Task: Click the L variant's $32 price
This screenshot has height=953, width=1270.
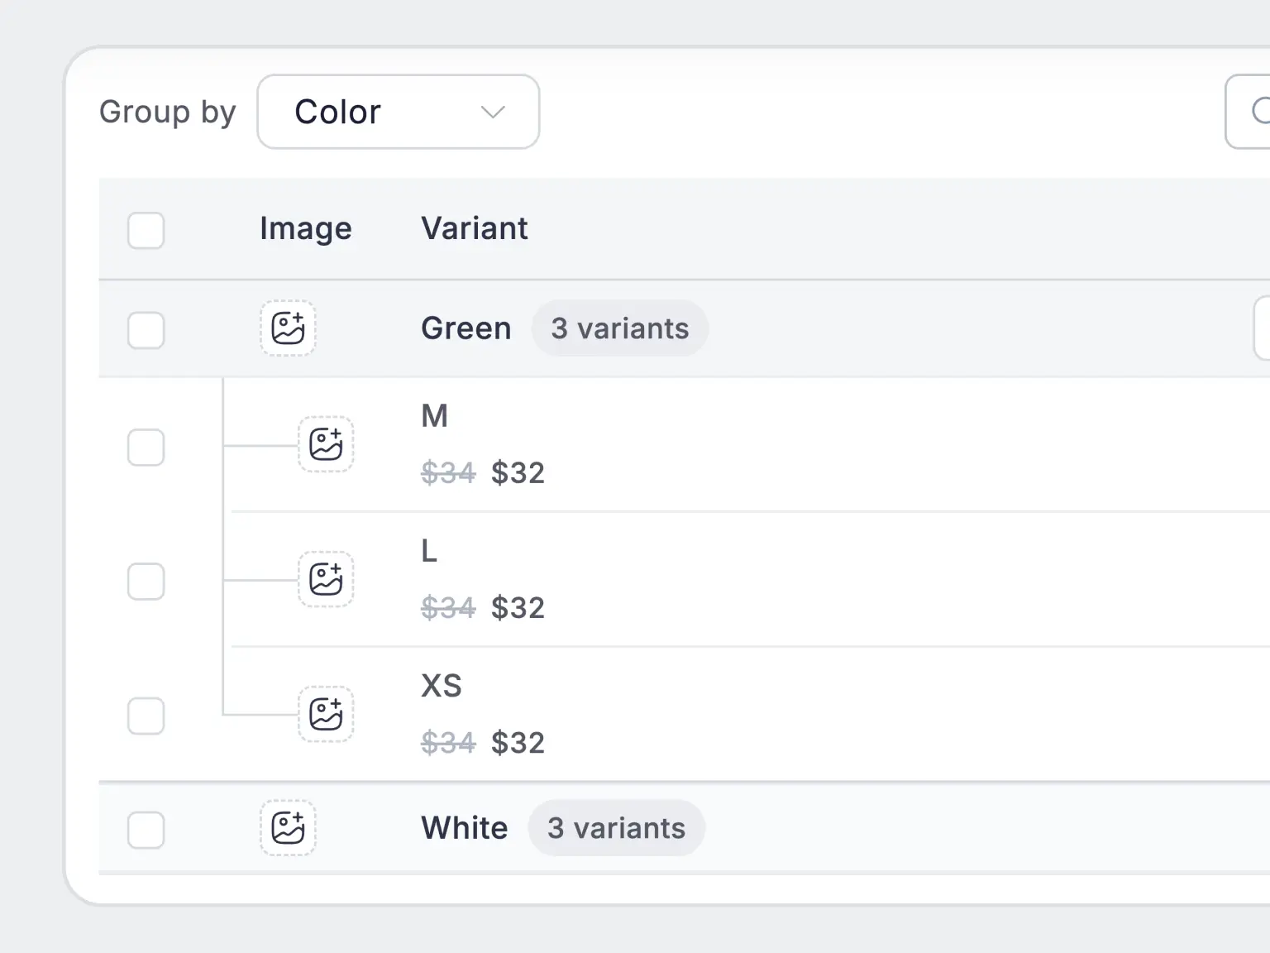Action: [518, 608]
